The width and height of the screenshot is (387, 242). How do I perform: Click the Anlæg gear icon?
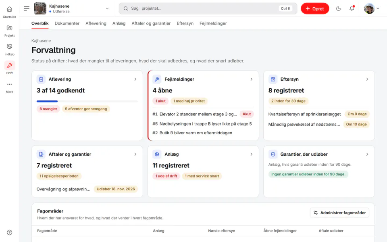coord(157,154)
